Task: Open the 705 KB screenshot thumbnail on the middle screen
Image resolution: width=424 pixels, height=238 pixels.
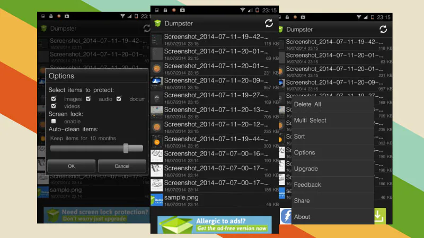Action: [x=156, y=112]
